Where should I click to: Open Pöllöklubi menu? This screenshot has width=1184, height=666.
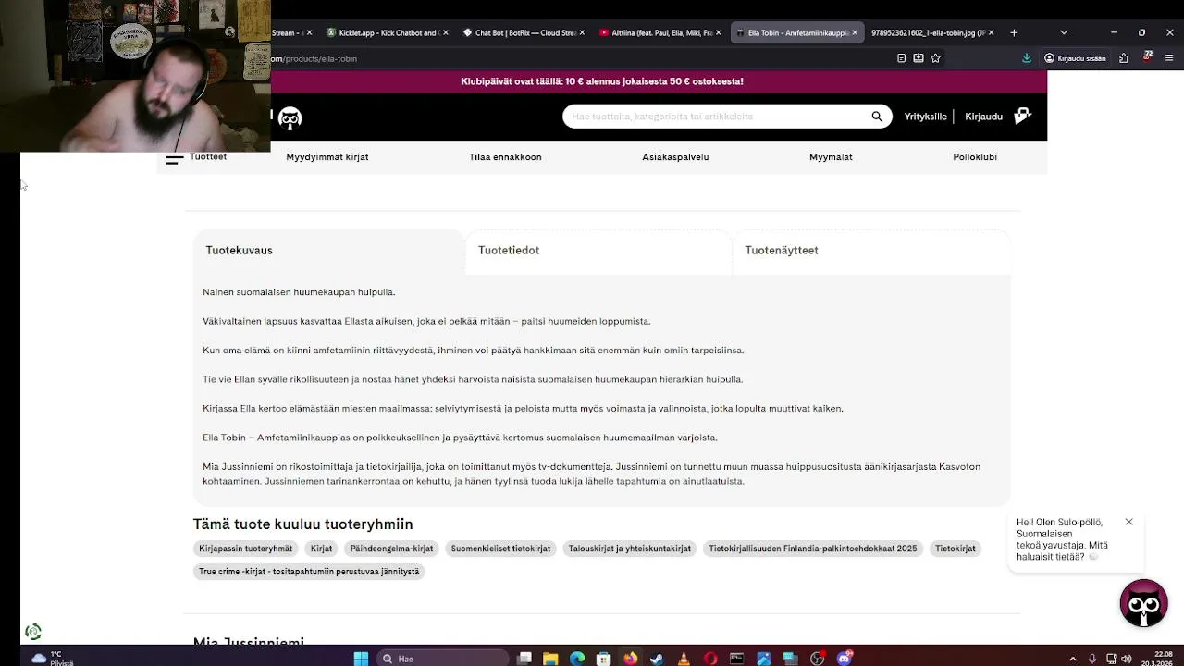pyautogui.click(x=975, y=157)
